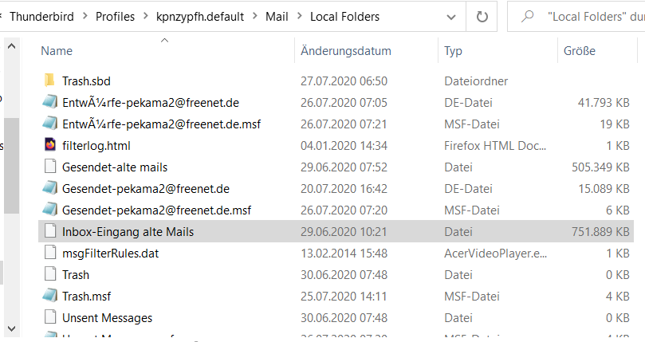Sort files by the Größe column
The height and width of the screenshot is (342, 645).
pyautogui.click(x=580, y=51)
